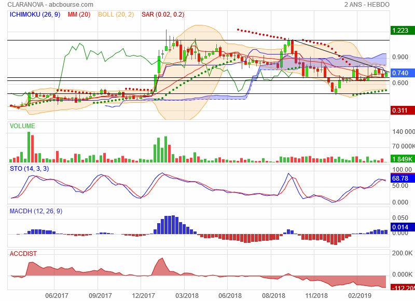Click the MACDH (12, 26, 9) panel label

(x=36, y=211)
